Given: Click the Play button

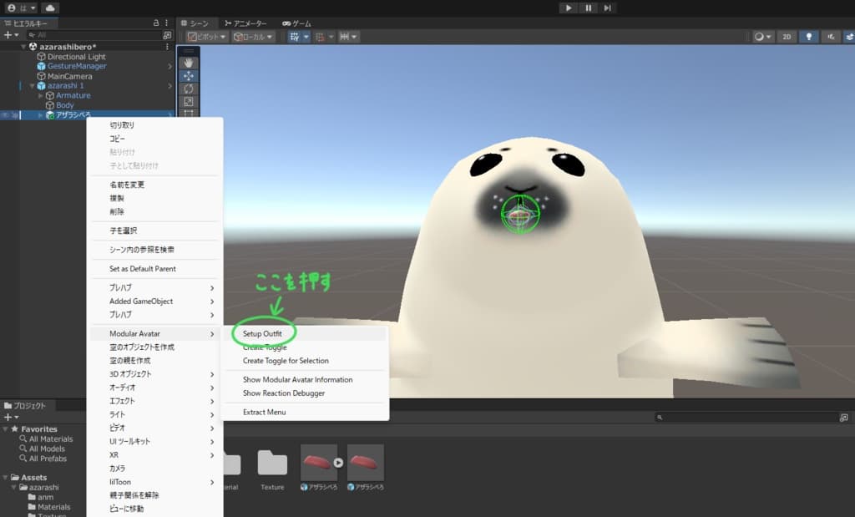Looking at the screenshot, I should 568,8.
